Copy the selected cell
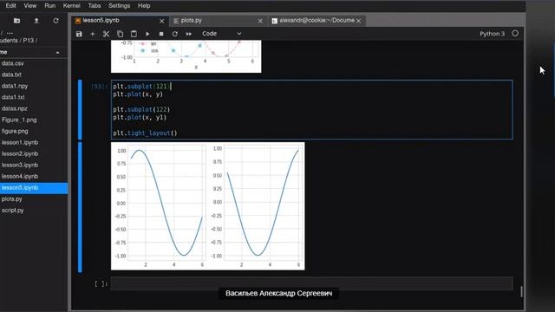The height and width of the screenshot is (312, 555). click(120, 34)
